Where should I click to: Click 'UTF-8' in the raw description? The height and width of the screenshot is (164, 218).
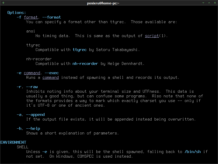click(44, 105)
